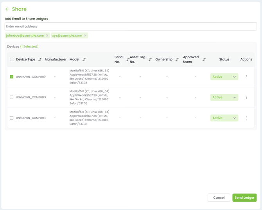Click the Cancel button
Image resolution: width=262 pixels, height=210 pixels.
click(x=219, y=198)
